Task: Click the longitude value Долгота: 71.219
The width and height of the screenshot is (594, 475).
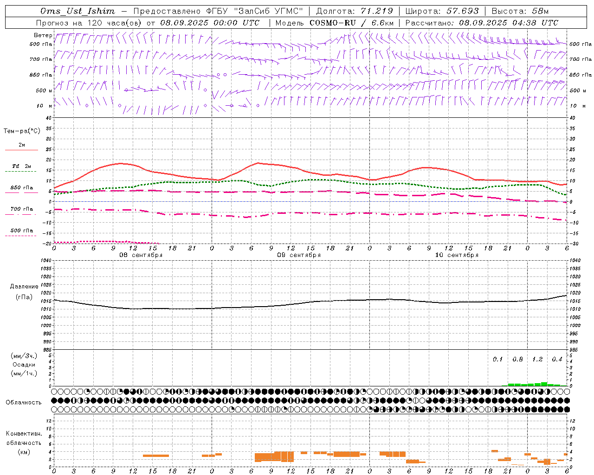Action: pyautogui.click(x=355, y=11)
